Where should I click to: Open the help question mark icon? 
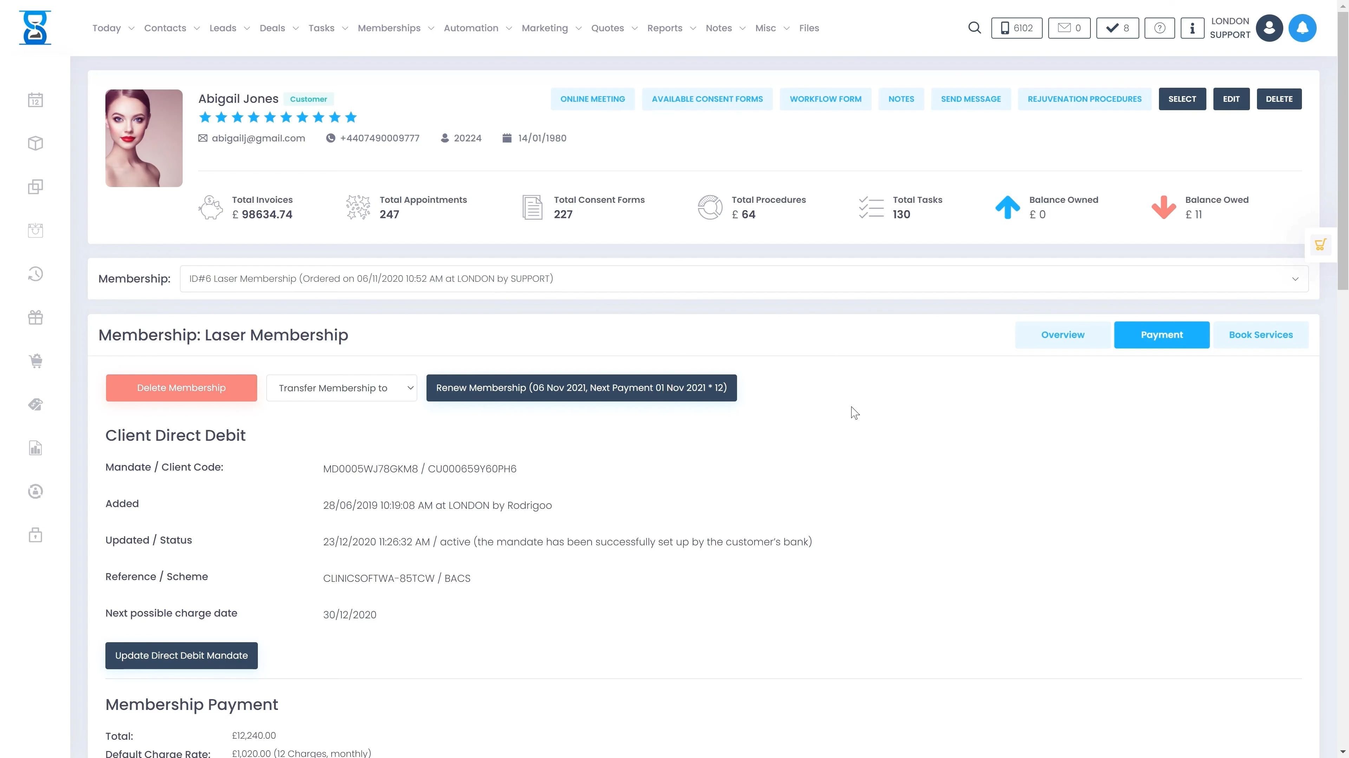pos(1159,28)
